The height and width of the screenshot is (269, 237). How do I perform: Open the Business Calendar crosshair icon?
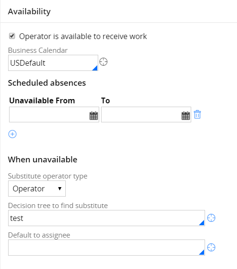[103, 62]
